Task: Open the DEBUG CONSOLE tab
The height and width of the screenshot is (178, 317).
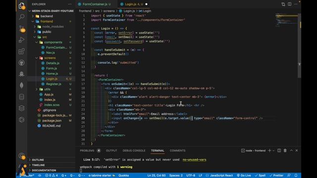Action: point(134,150)
